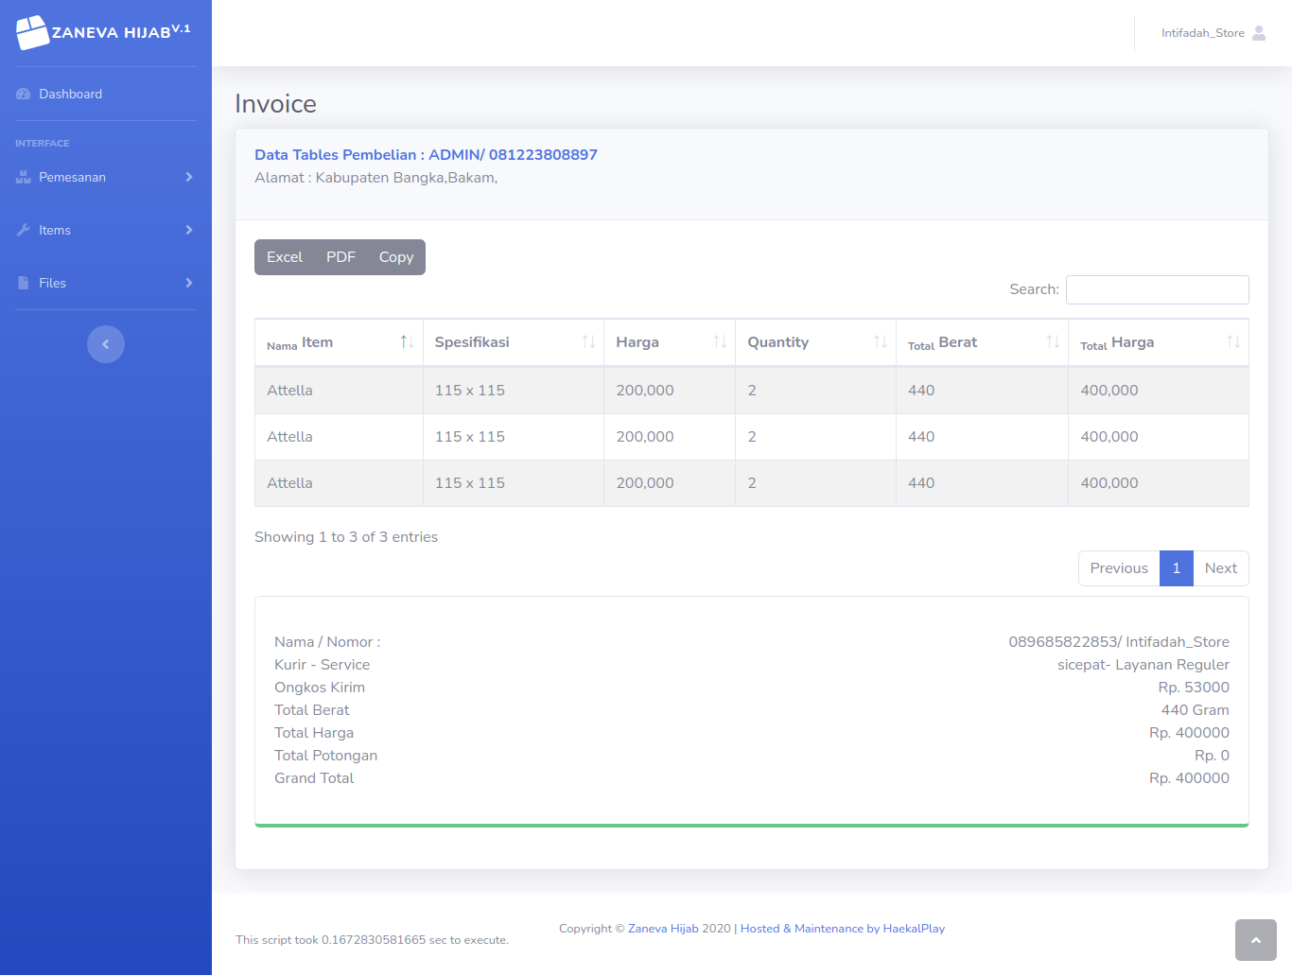The height and width of the screenshot is (976, 1292).
Task: Click the script execution time text
Action: [x=372, y=940]
